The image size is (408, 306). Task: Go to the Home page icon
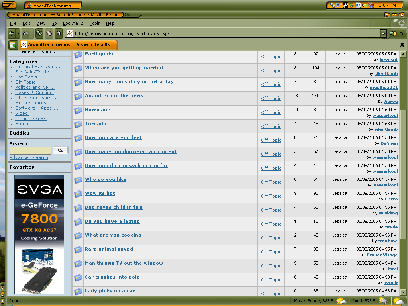58,34
